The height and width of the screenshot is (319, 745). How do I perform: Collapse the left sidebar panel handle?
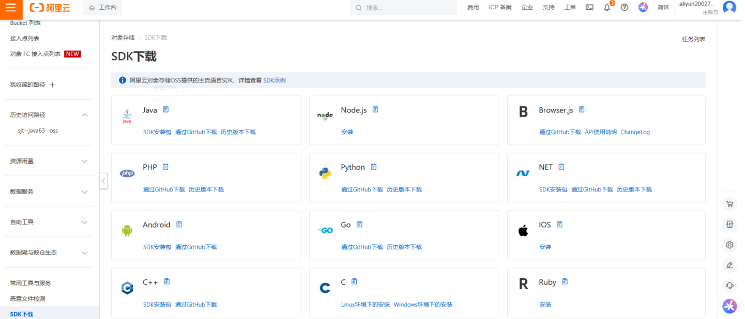pos(103,181)
